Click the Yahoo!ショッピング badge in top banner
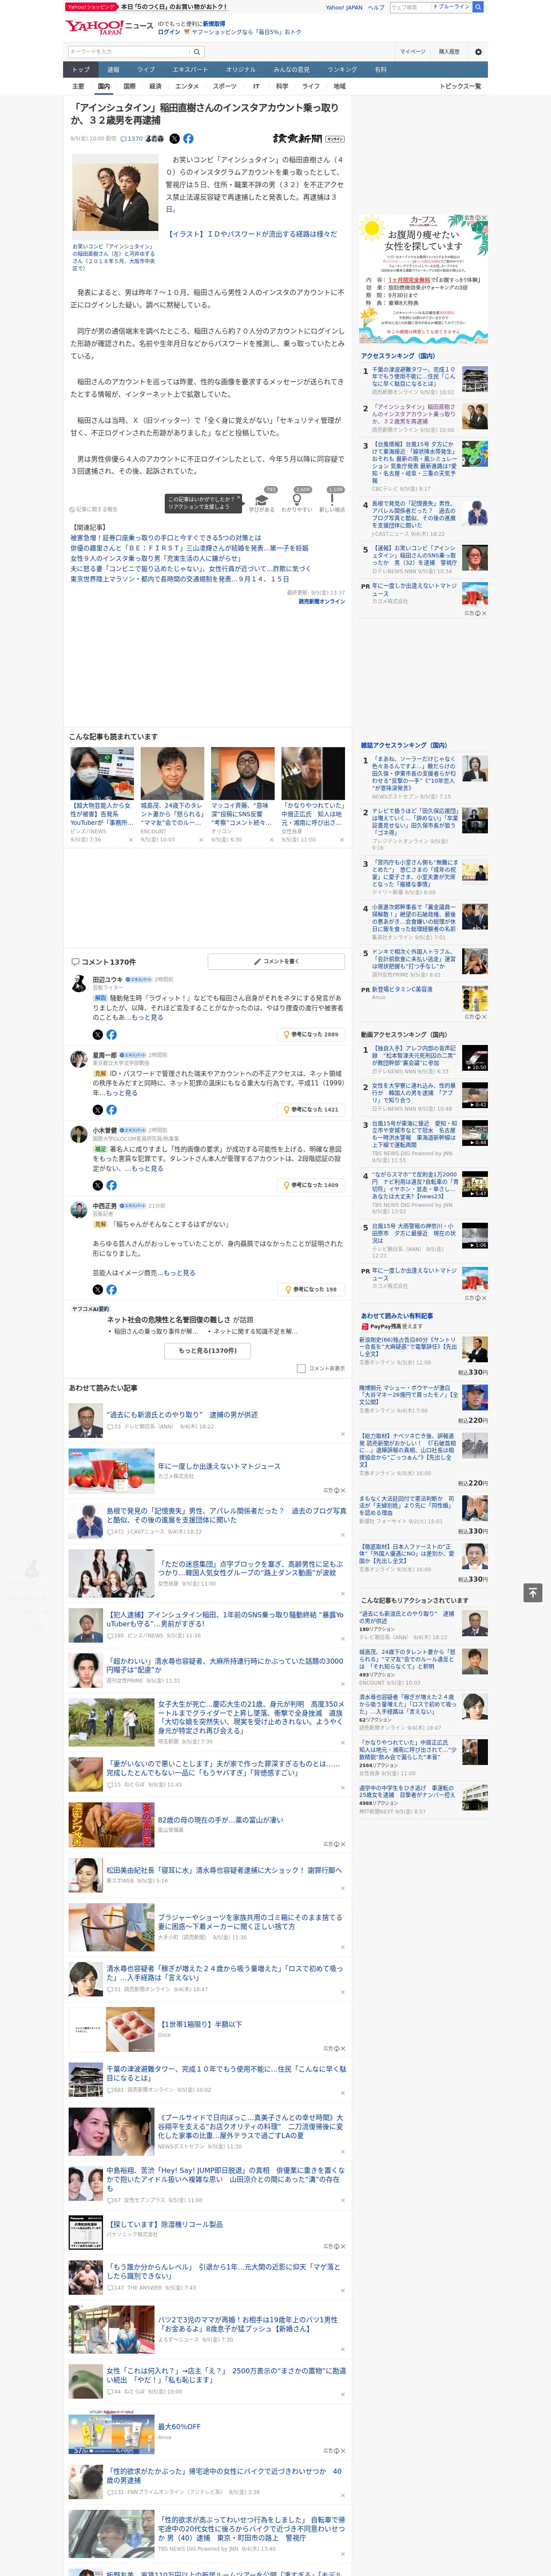This screenshot has height=2576, width=551. (x=92, y=7)
